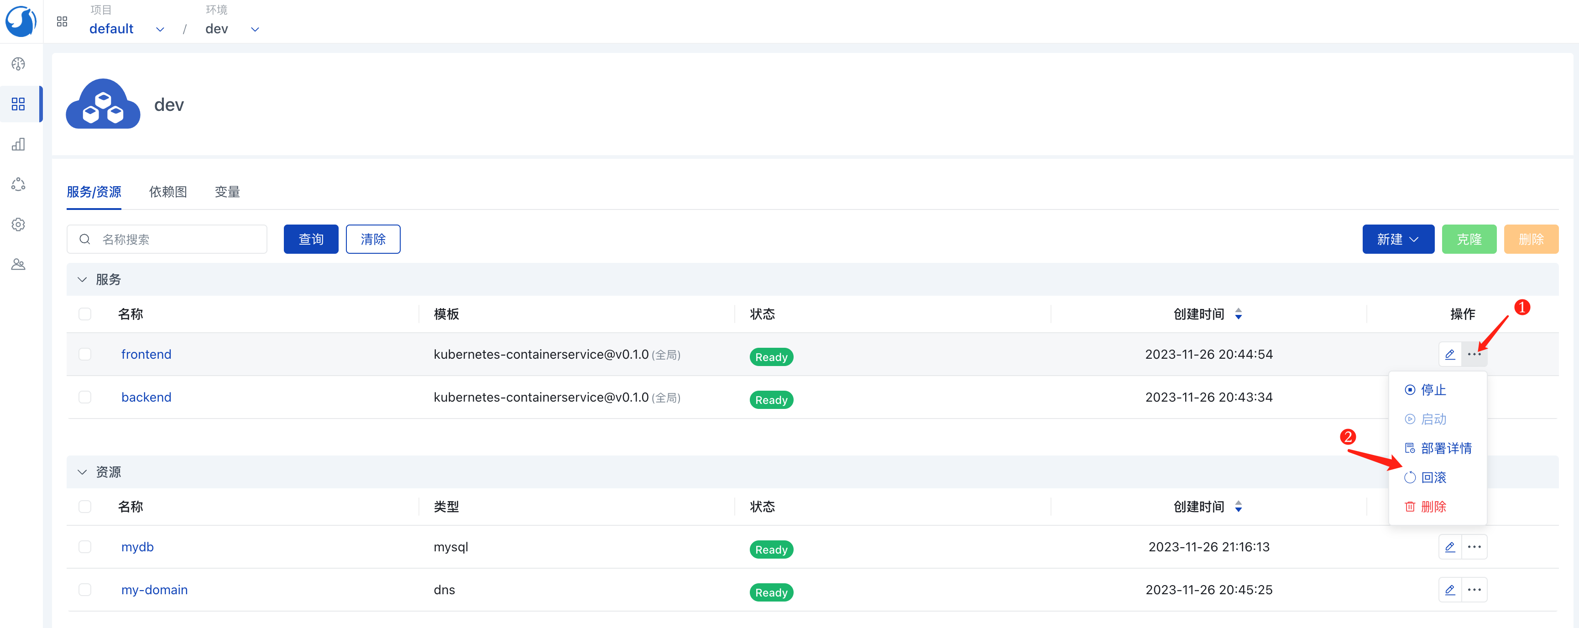Open the backend service link

pos(146,398)
